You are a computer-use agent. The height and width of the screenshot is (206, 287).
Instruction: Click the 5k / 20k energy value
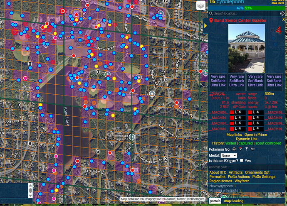[271, 103]
